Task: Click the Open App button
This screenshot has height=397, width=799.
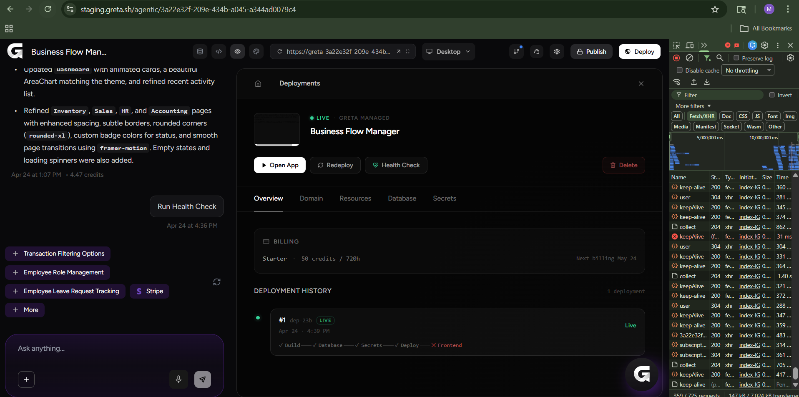Action: (x=280, y=165)
